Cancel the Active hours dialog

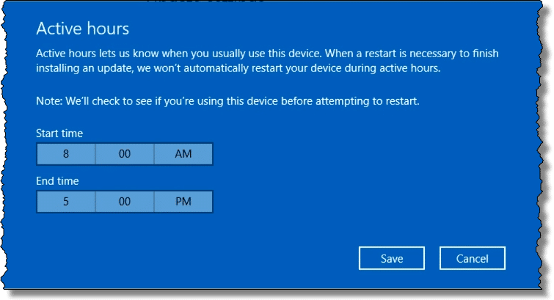tap(473, 258)
